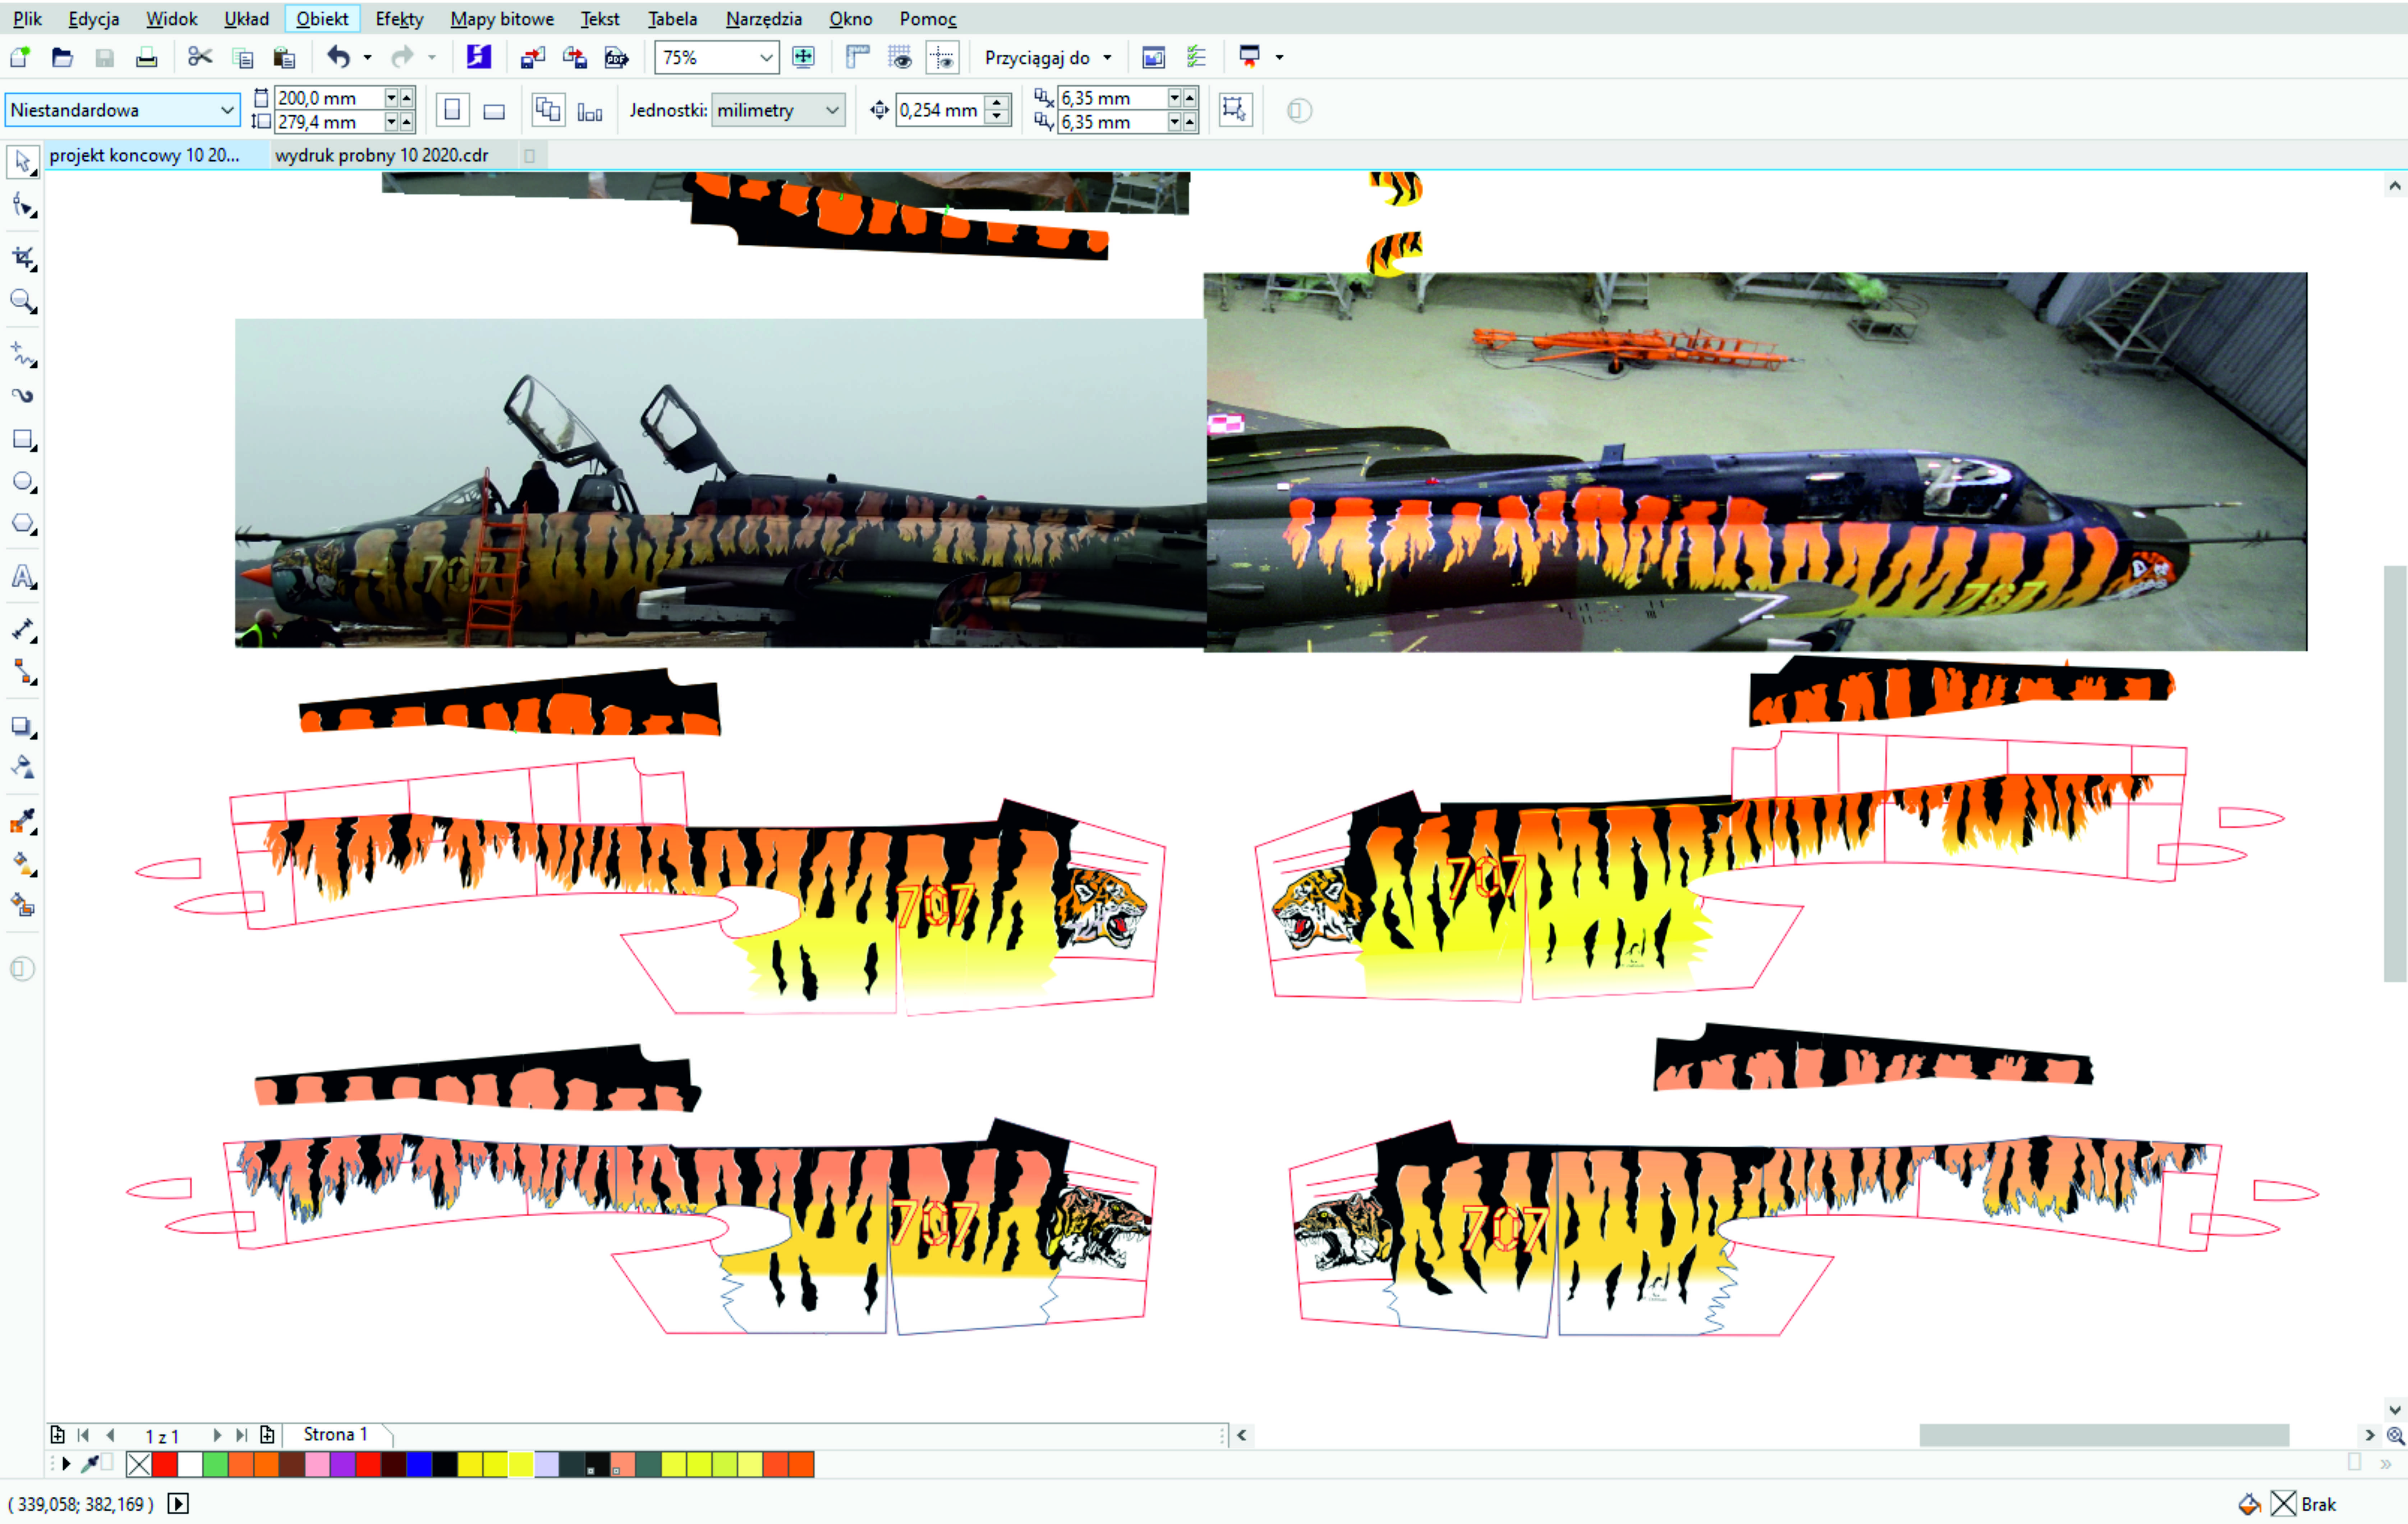Viewport: 2408px width, 1524px height.
Task: Select the Strona 1 page tab
Action: coord(336,1434)
